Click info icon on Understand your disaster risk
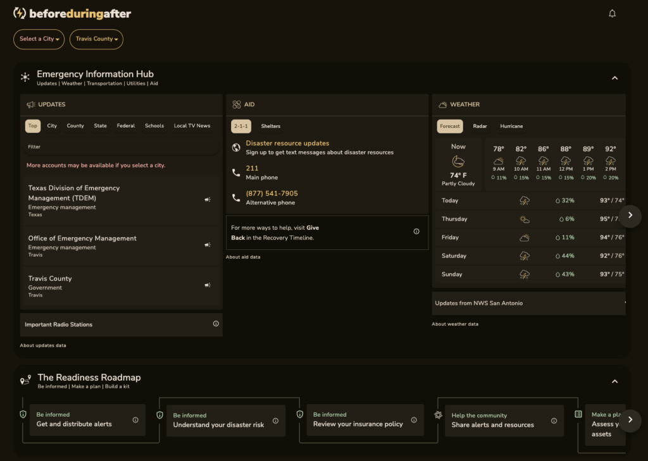 click(x=275, y=421)
